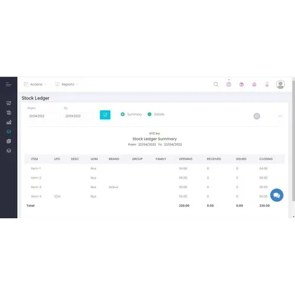Image resolution: width=295 pixels, height=295 pixels.
Task: Go to the purple home icon
Action: pos(254,84)
